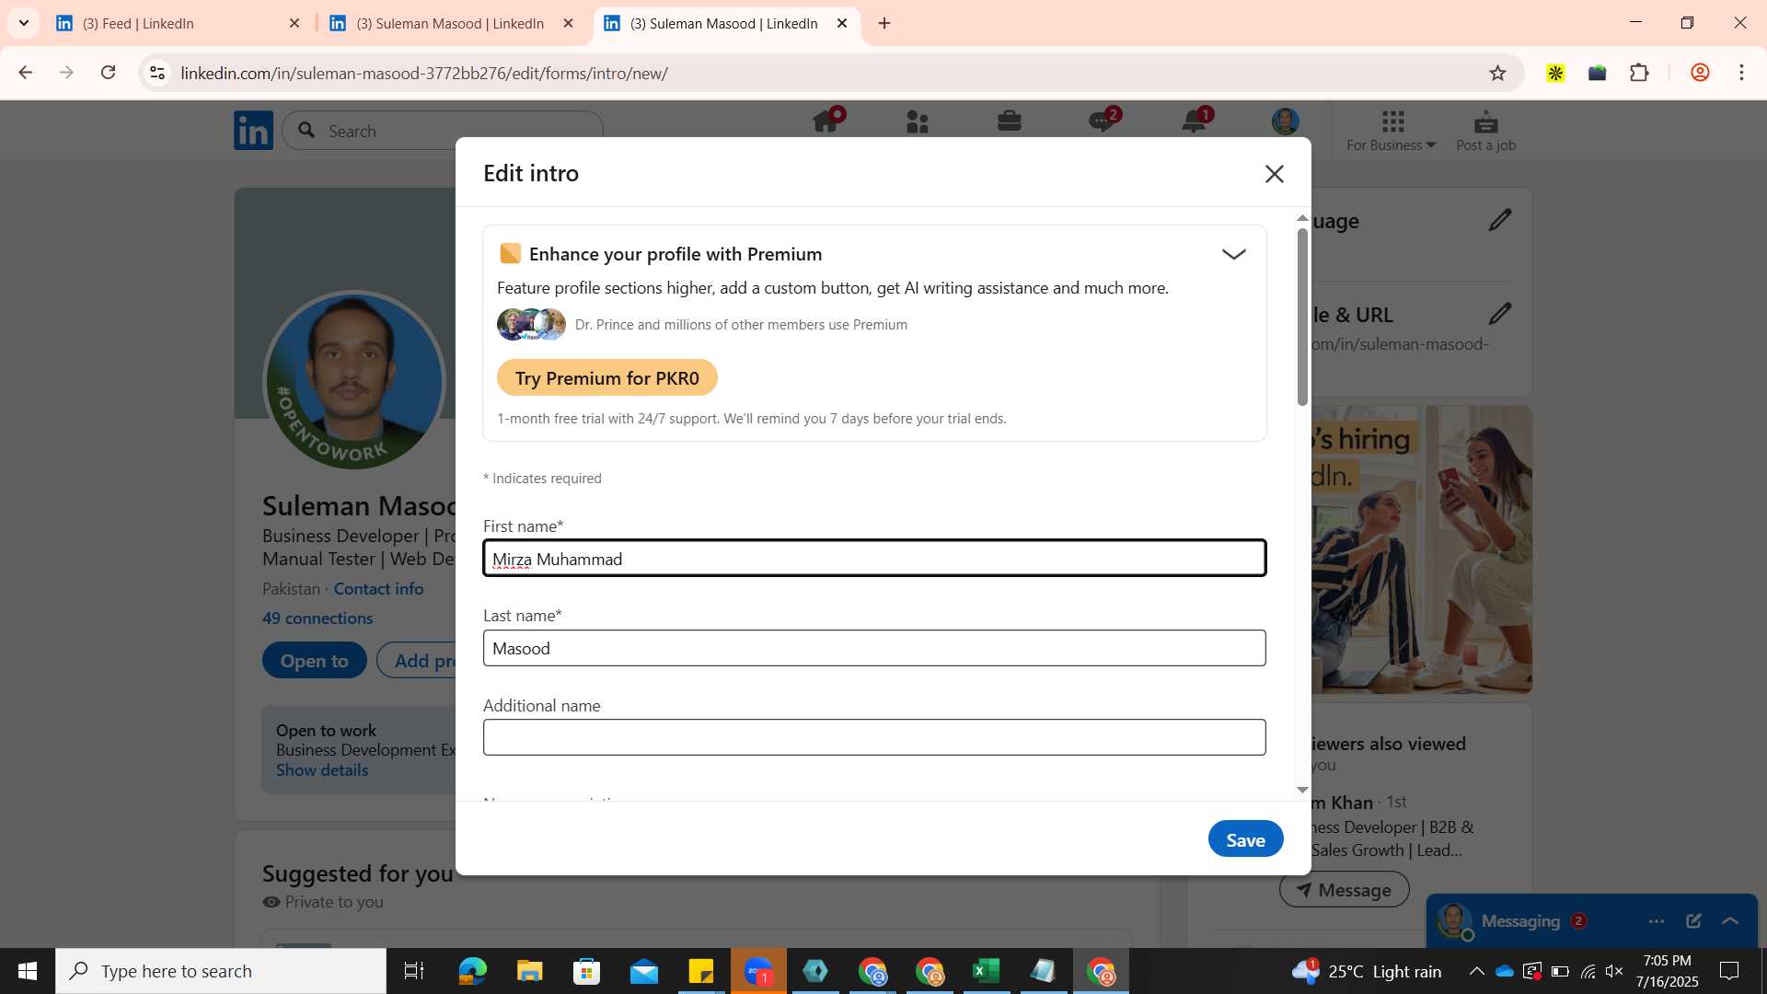
Task: Click the LinkedIn search box
Action: click(x=443, y=131)
